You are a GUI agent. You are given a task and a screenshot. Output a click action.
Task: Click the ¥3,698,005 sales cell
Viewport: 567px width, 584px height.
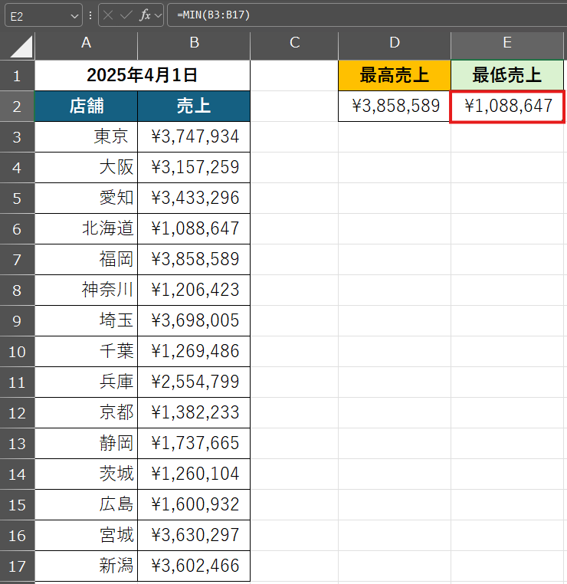point(194,320)
